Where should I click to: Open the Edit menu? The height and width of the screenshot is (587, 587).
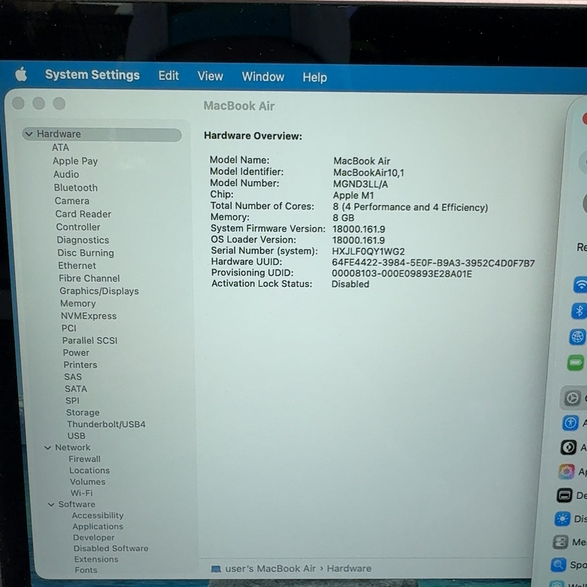tap(169, 76)
